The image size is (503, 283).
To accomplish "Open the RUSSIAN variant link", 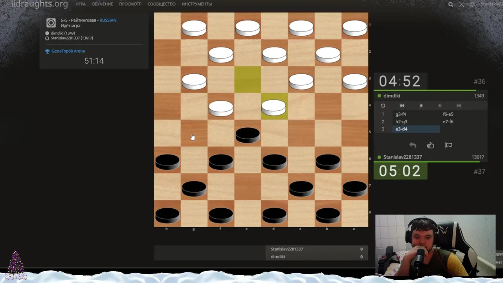I will pos(108,20).
